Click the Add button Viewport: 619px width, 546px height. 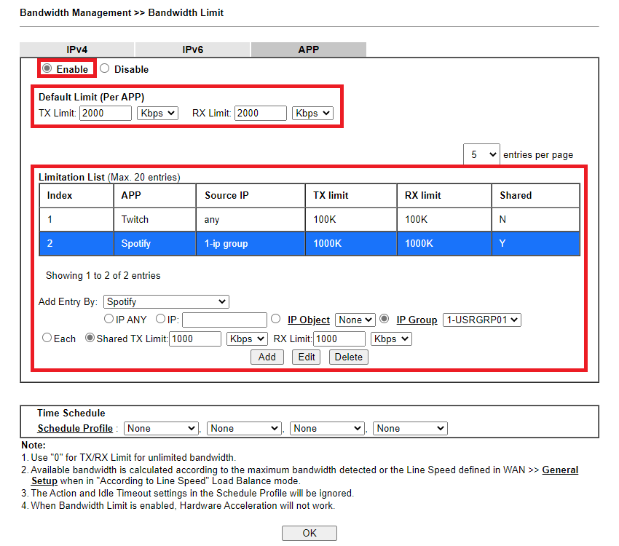(267, 357)
